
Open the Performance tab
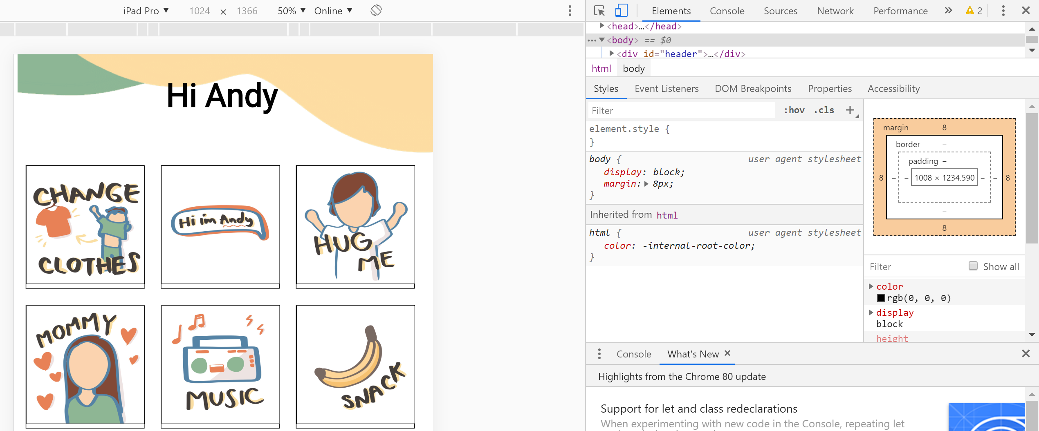click(900, 11)
